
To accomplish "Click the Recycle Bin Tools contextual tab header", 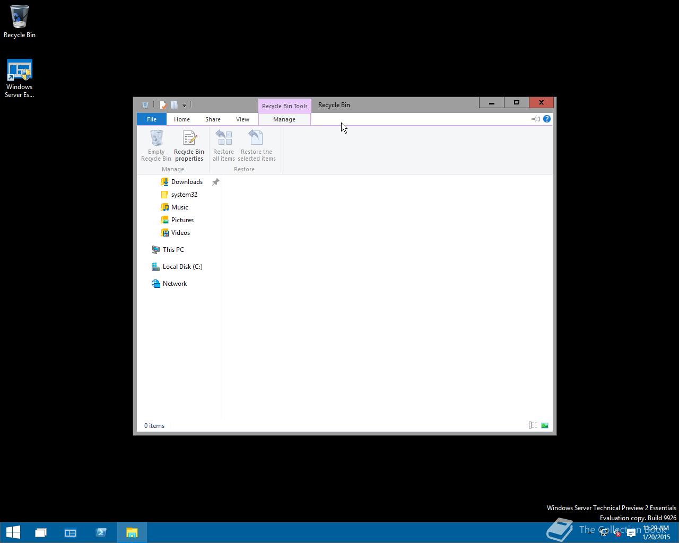I will [285, 106].
